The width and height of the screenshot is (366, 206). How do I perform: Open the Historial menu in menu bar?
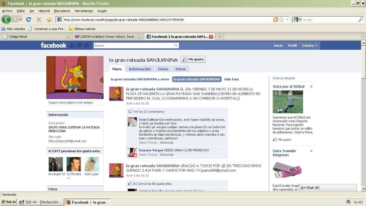(44, 11)
